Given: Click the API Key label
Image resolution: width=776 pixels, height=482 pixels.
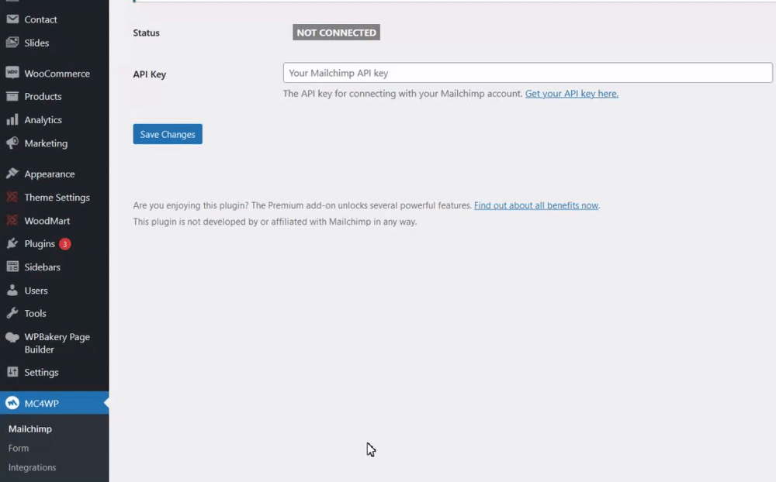Looking at the screenshot, I should (150, 74).
